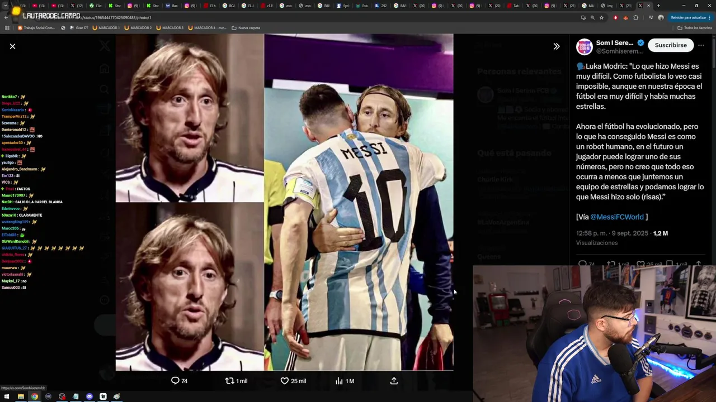The height and width of the screenshot is (402, 716).
Task: Collapse the tweet side panel with double chevron
Action: (556, 46)
